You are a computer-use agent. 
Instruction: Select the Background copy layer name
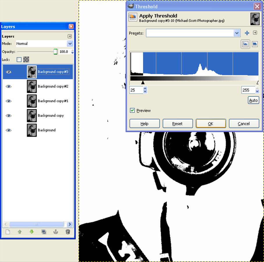[x=51, y=115]
